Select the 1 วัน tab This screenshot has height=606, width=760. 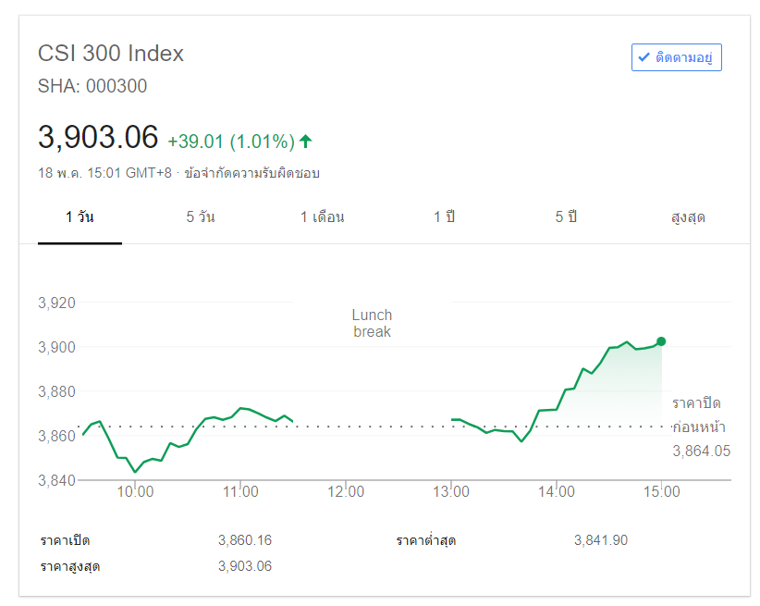[80, 217]
